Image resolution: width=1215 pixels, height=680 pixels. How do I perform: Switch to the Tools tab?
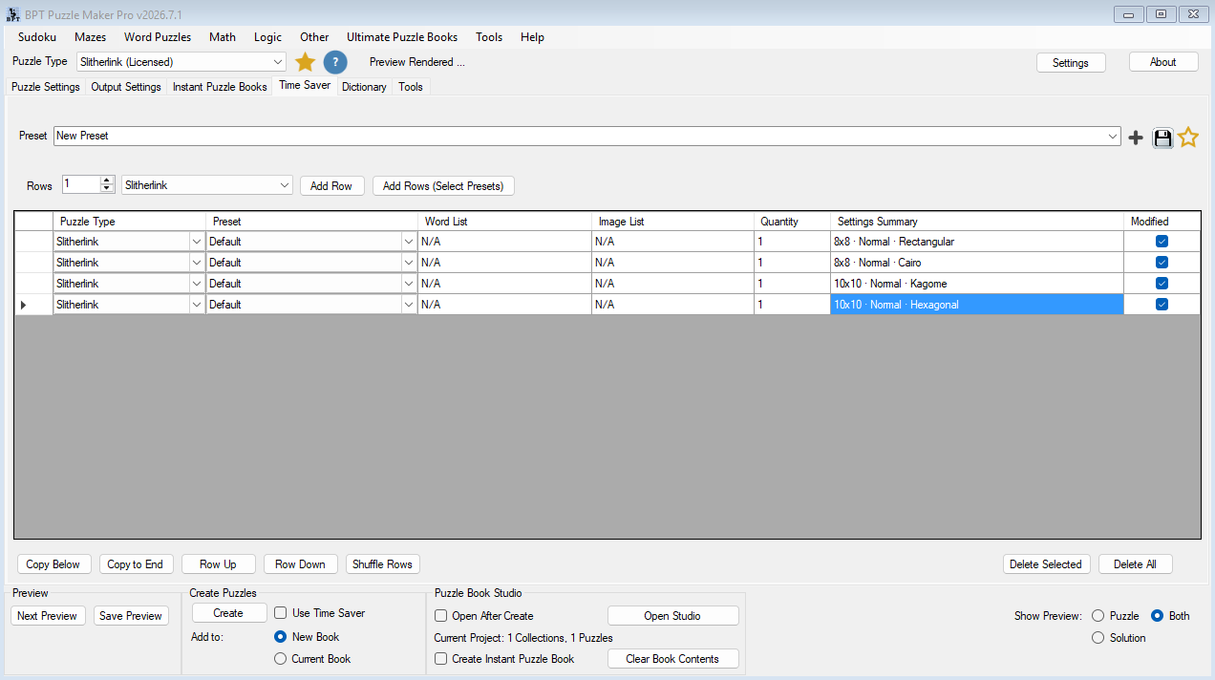coord(411,87)
